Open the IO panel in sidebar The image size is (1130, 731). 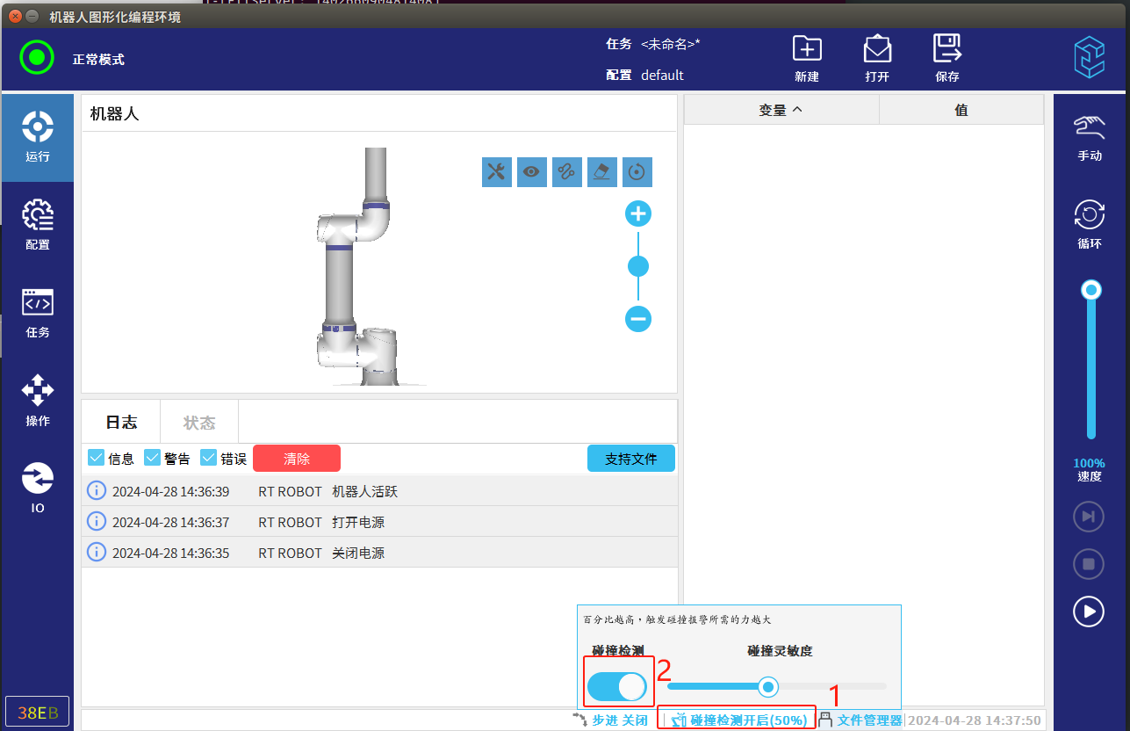pyautogui.click(x=37, y=488)
